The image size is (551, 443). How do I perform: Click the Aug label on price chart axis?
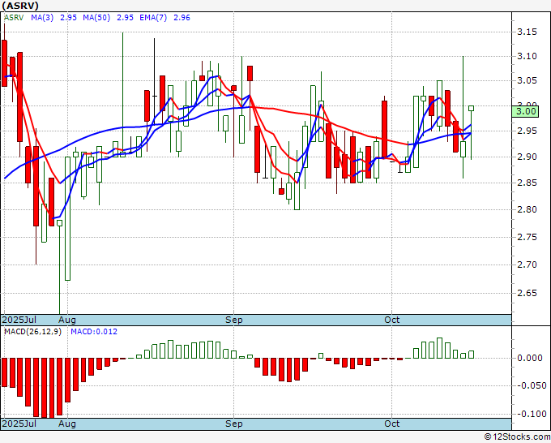[x=67, y=320]
